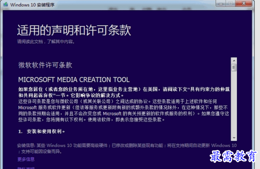Viewport: 260px width, 169px height.
Task: Click the license scrollbar thumb
Action: [x=234, y=67]
